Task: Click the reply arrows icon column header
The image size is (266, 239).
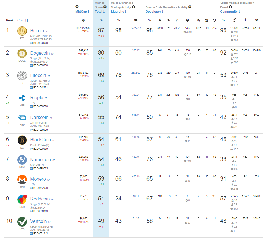Action: pyautogui.click(x=198, y=20)
